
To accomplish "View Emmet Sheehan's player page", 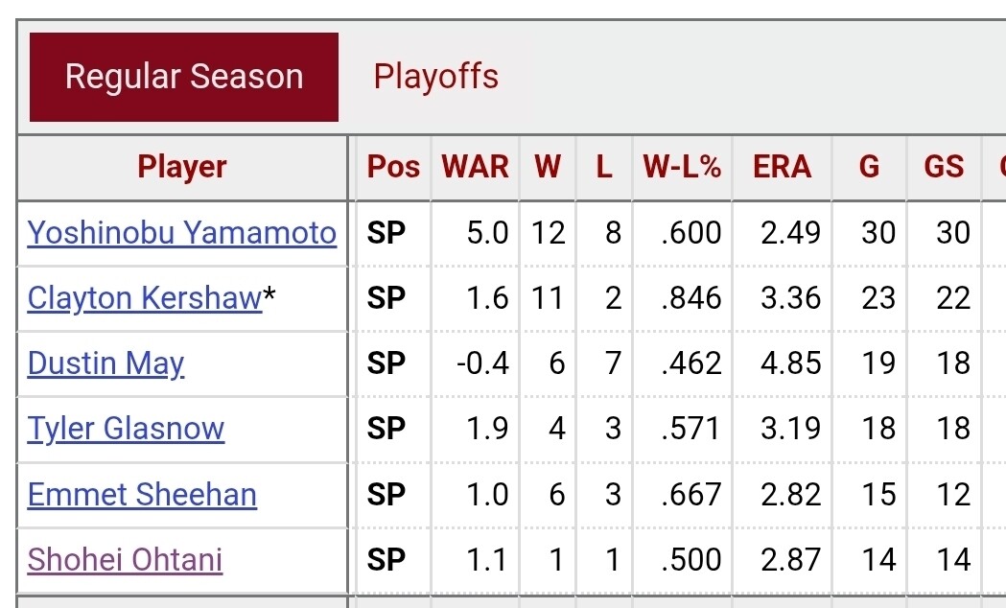I will (x=142, y=494).
